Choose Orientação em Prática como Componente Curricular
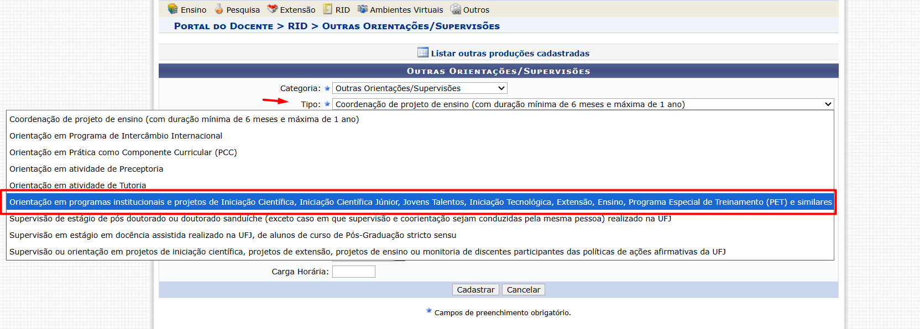This screenshot has width=920, height=329. (x=420, y=152)
